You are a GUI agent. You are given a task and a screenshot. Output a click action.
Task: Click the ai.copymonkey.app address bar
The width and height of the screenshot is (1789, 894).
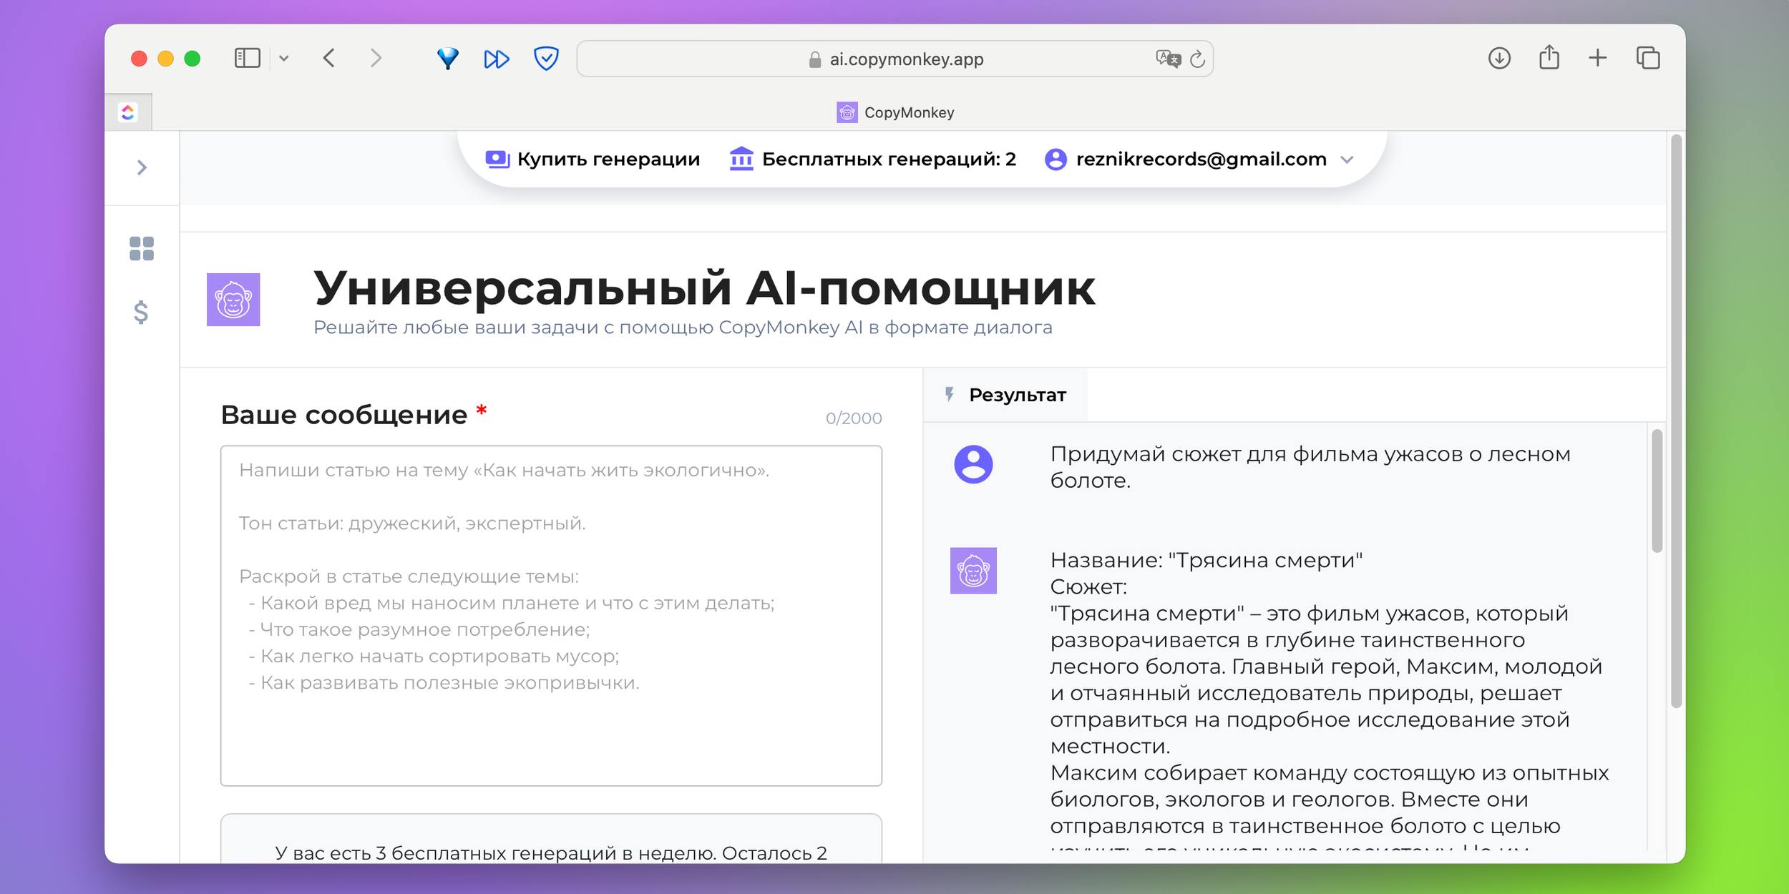(894, 59)
